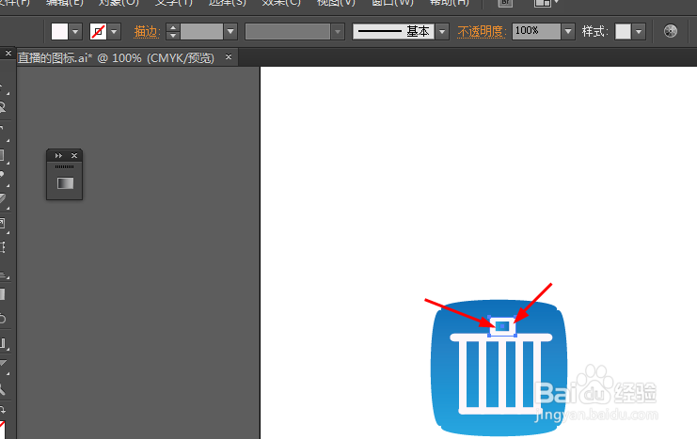Open the 窗口(W) menu
This screenshot has width=697, height=439.
tap(392, 3)
